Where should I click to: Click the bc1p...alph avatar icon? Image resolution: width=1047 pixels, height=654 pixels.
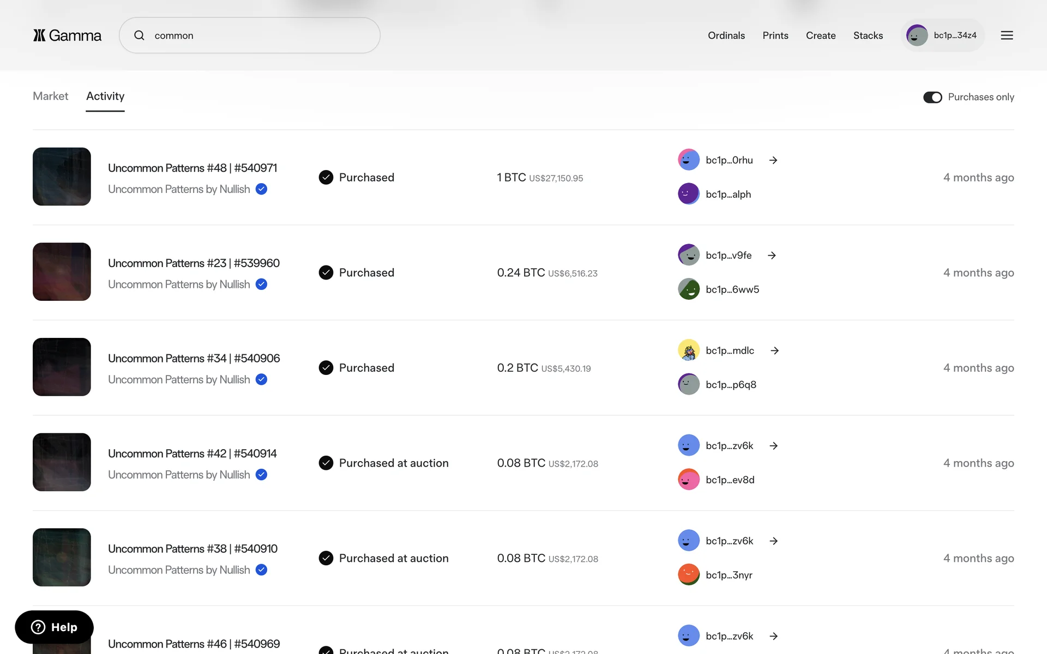(689, 194)
